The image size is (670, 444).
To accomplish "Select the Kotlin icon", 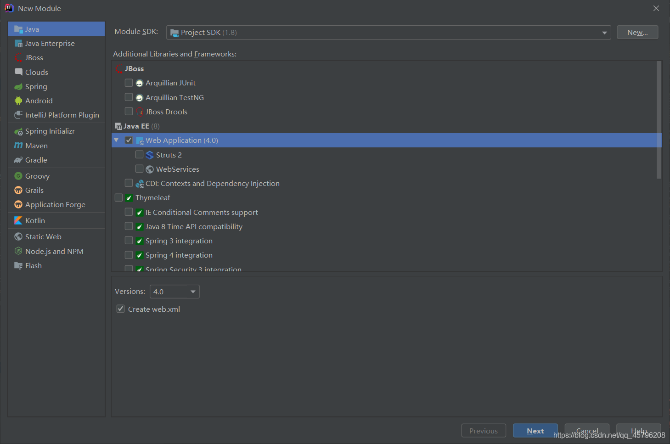I will tap(18, 220).
